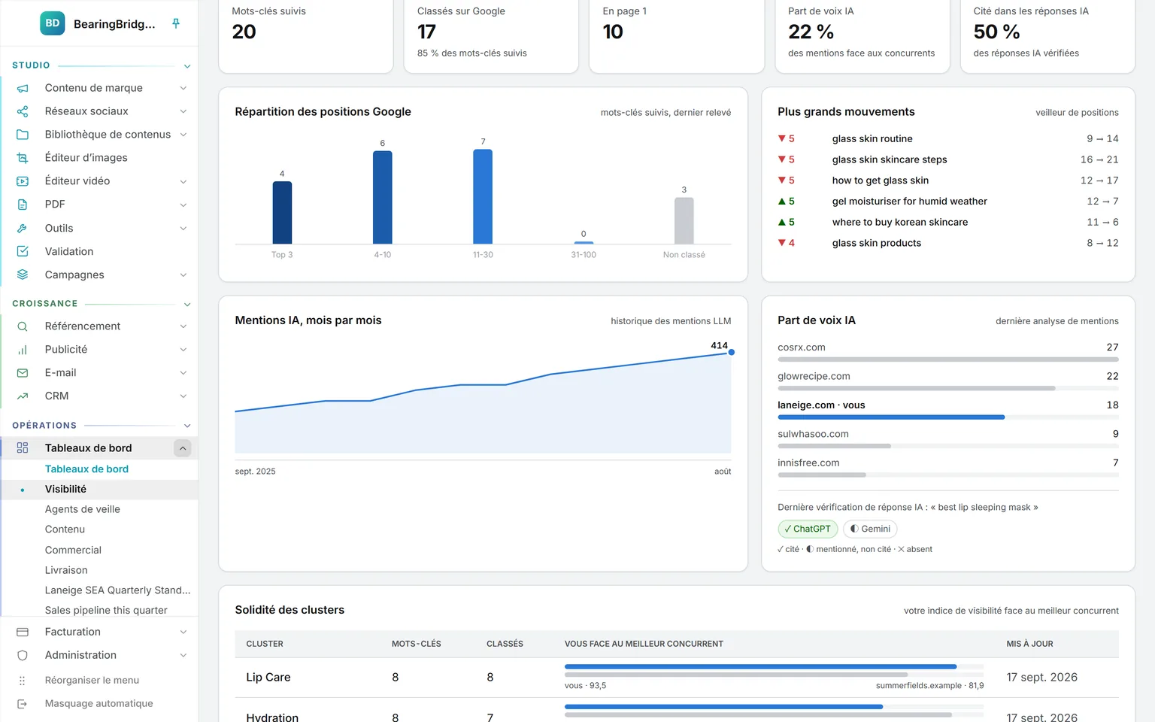Screen dimensions: 1155x722
Task: Collapse the OPÉRATIONS section
Action: 187,426
